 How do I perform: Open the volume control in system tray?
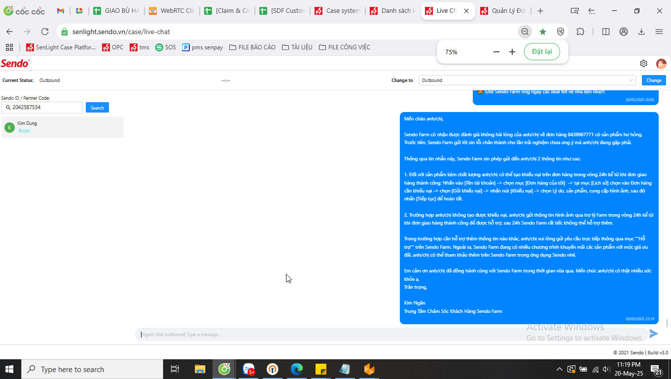coord(606,369)
